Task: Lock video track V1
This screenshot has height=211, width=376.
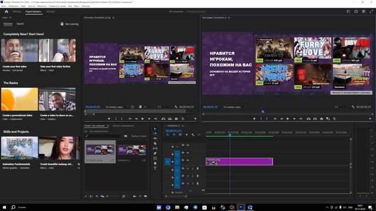Action: pos(172,162)
